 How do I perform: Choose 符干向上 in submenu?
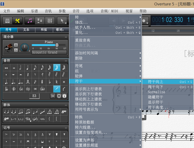168,82
